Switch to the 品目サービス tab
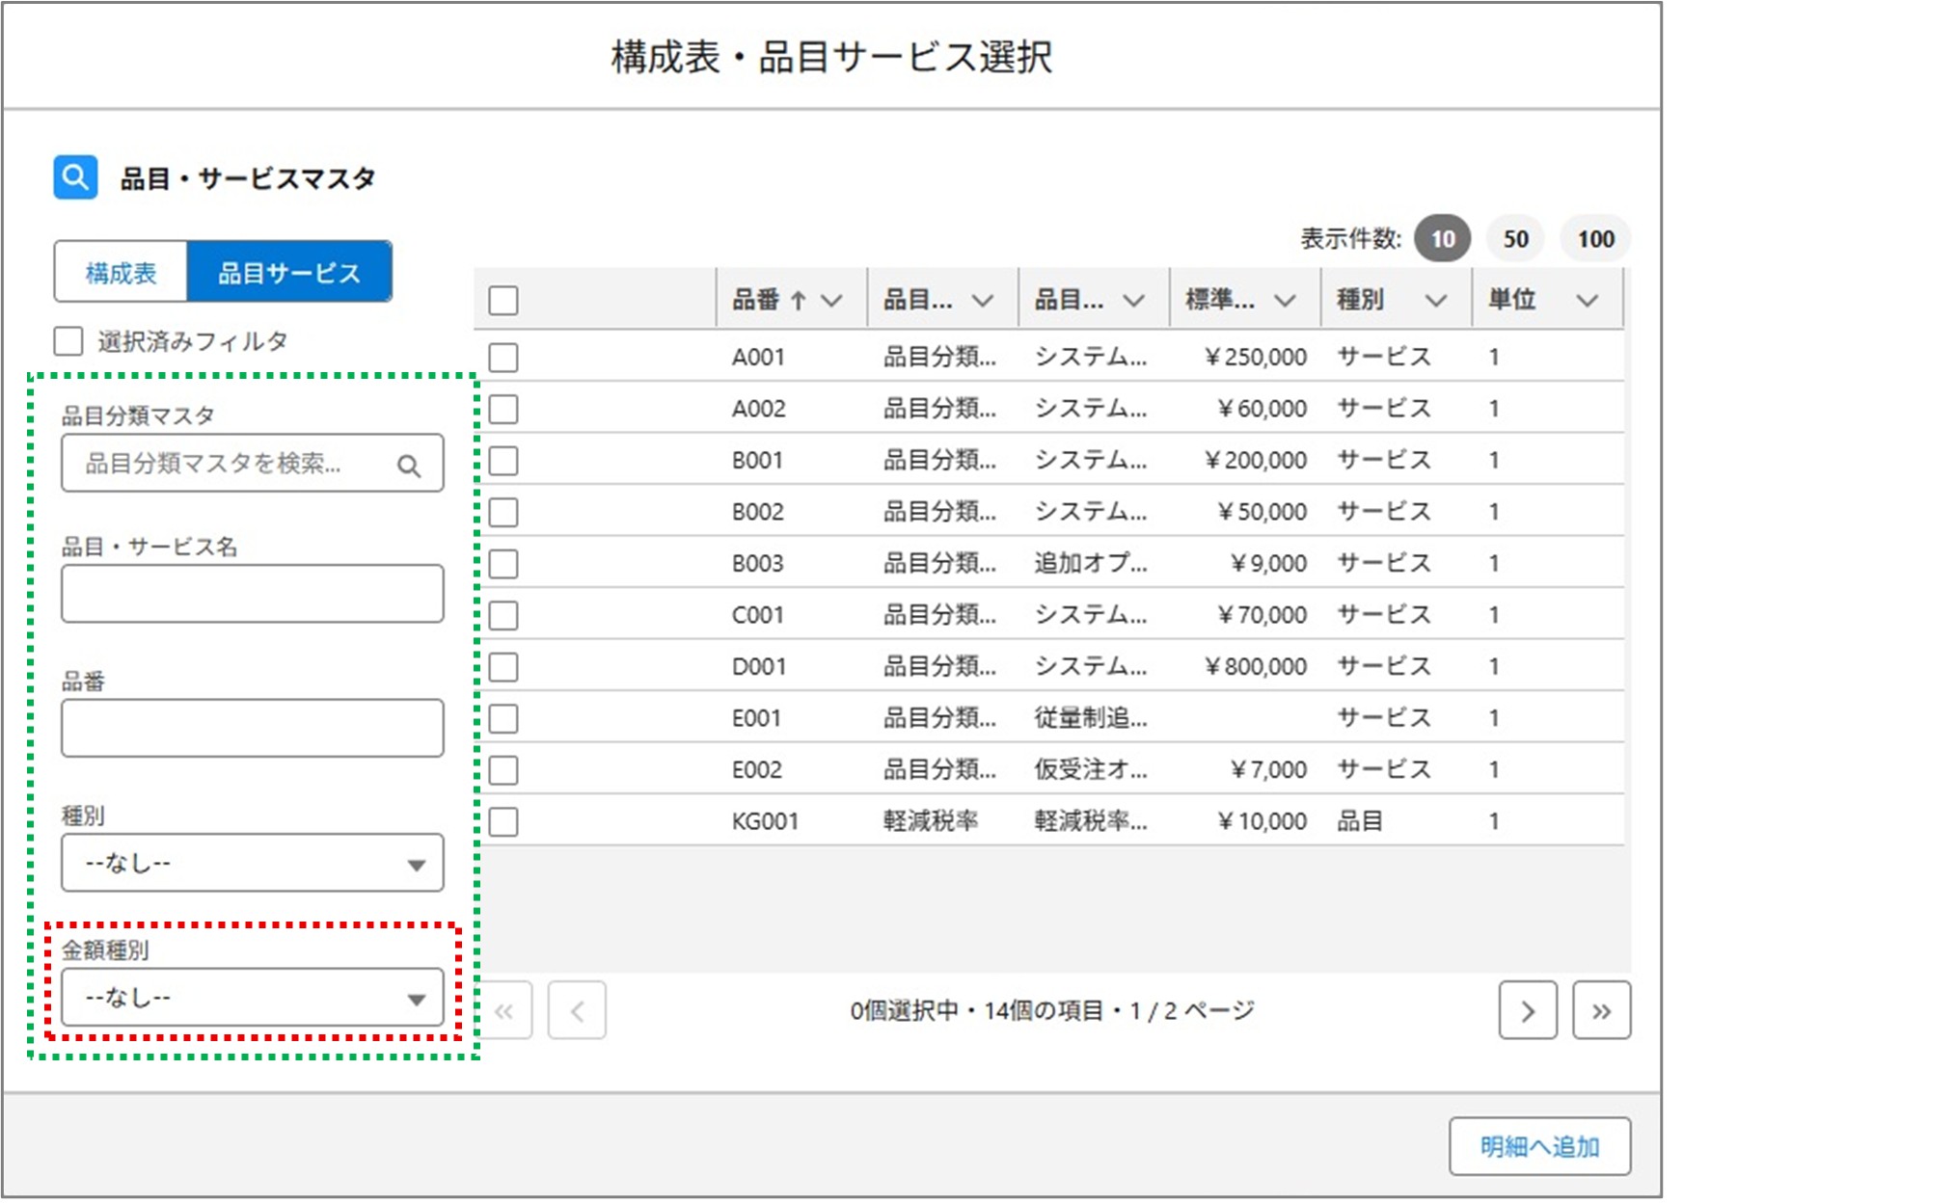 click(x=291, y=271)
